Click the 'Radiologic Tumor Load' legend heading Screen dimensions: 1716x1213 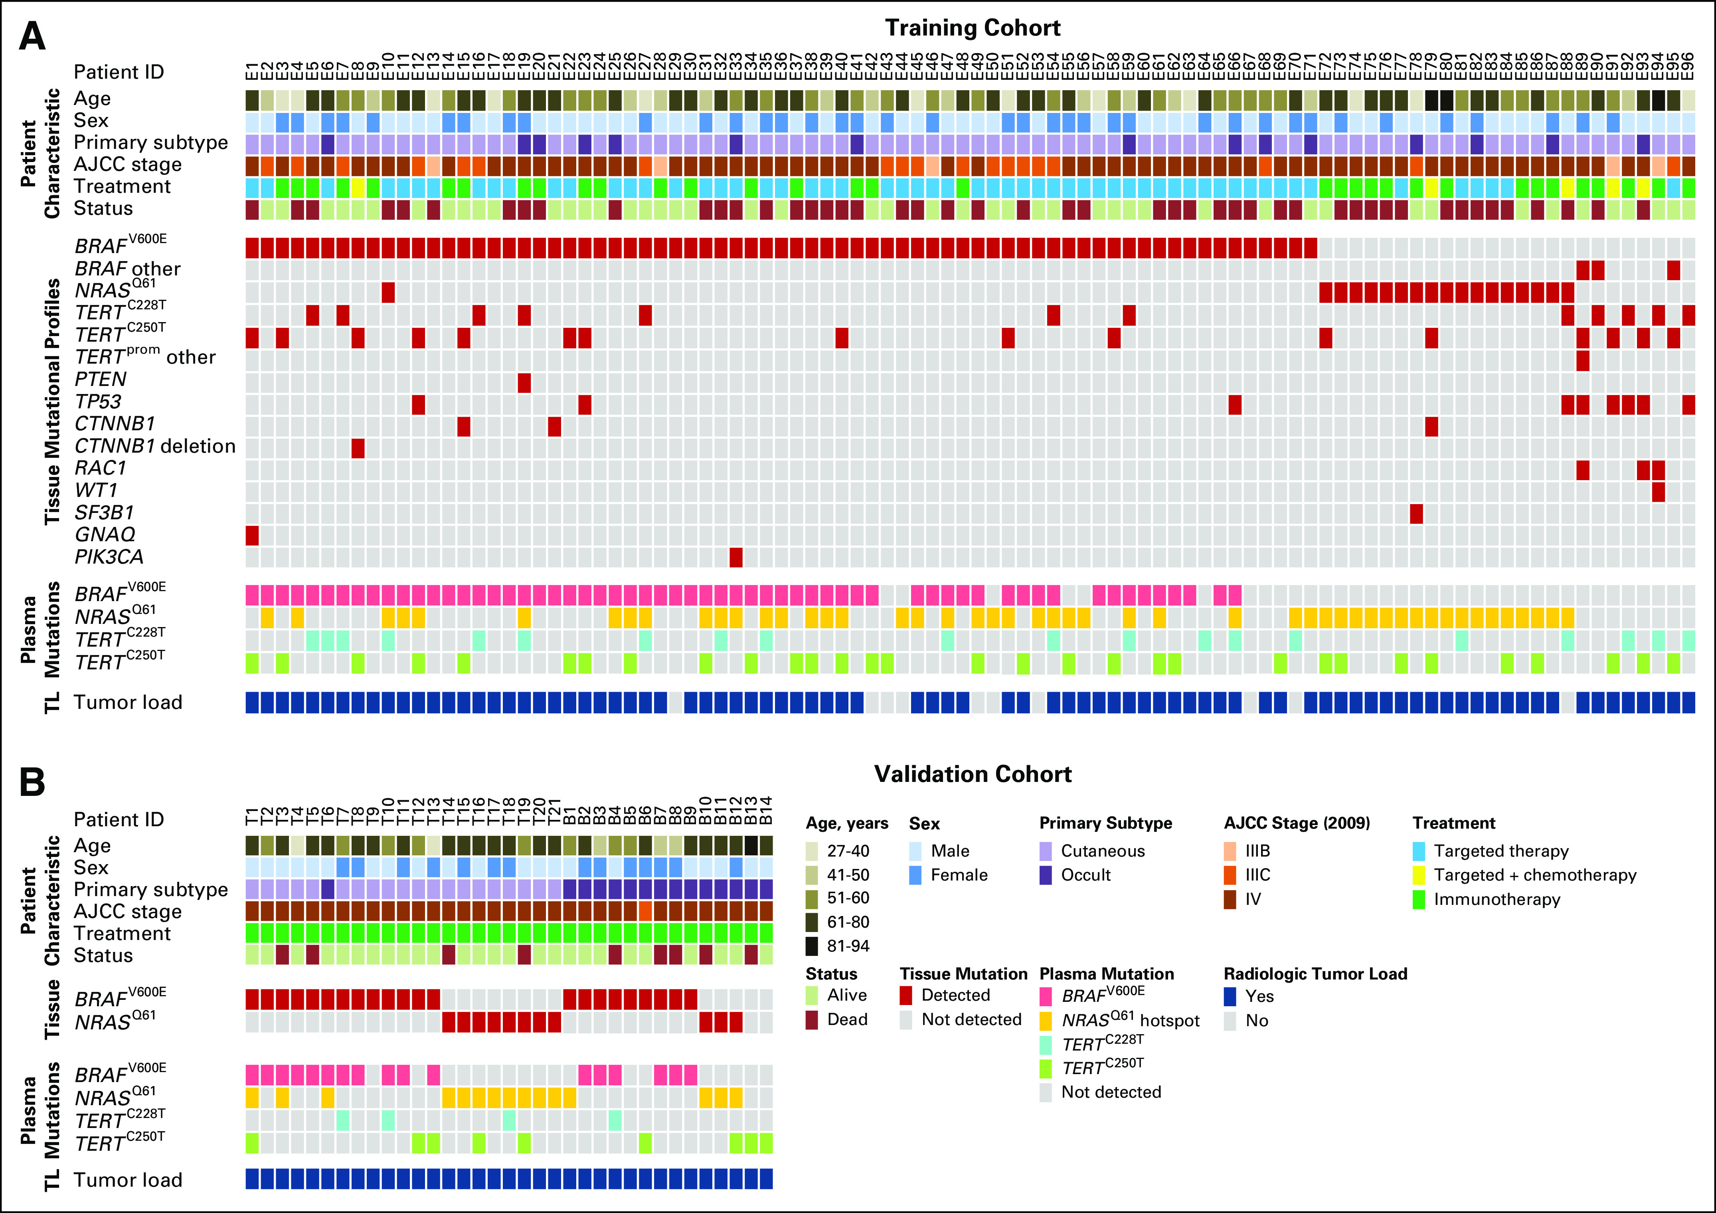(x=1315, y=974)
